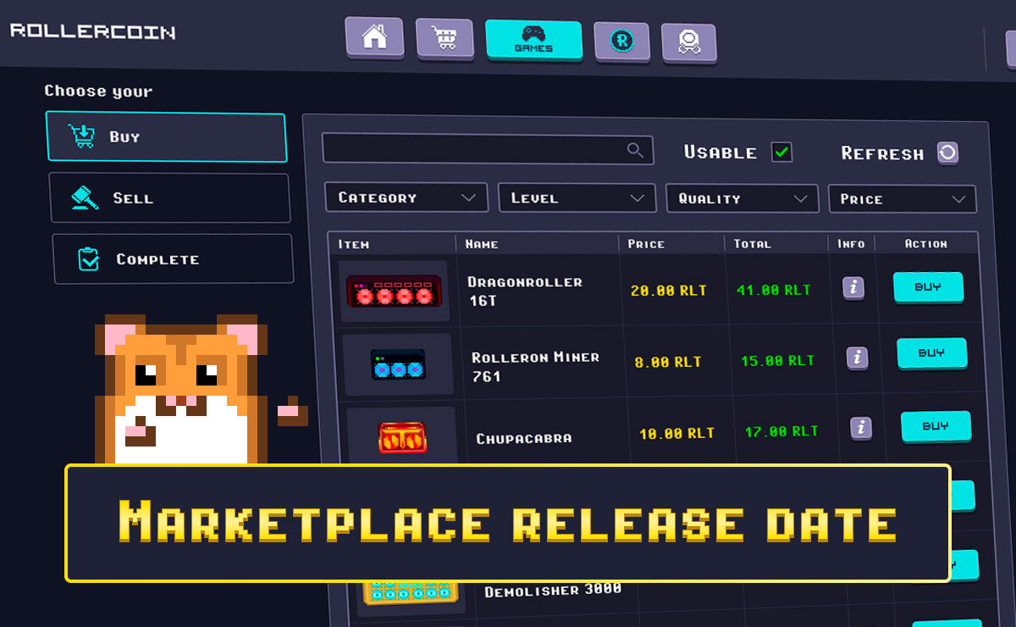Show info for Rolleron Miner 761

coord(857,358)
